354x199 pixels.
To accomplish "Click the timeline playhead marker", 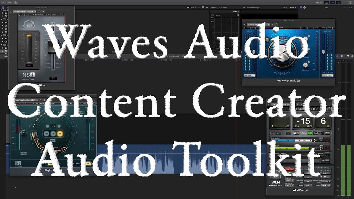I will click(236, 59).
